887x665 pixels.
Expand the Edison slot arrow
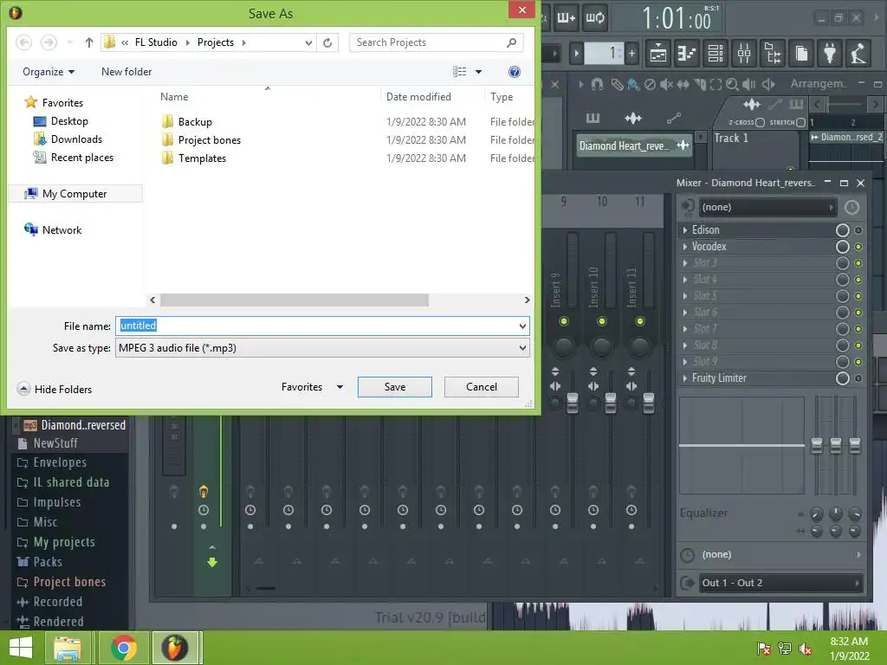pos(685,230)
